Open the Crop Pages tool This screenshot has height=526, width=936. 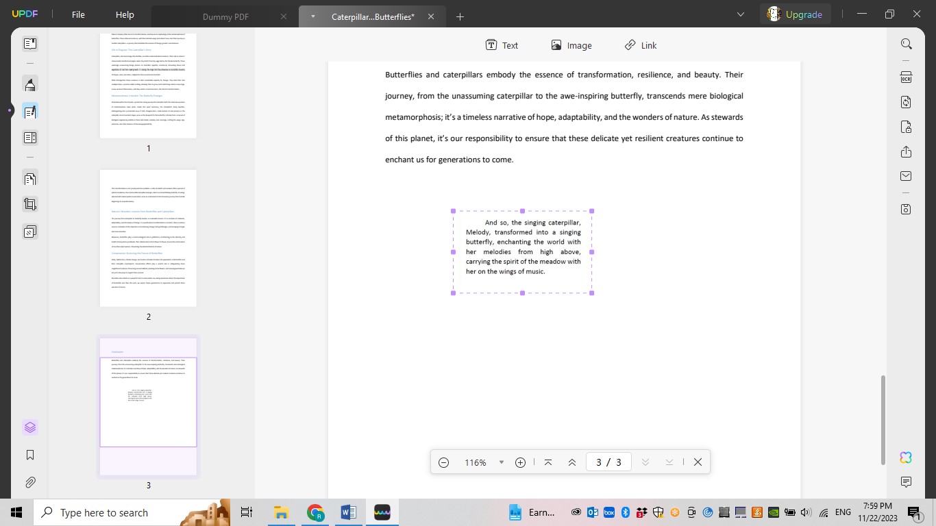(29, 203)
